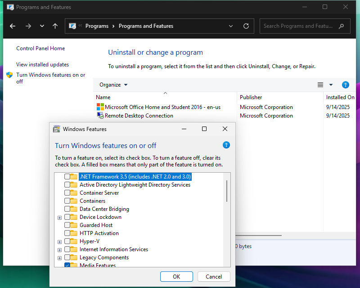Select Microsoft Office Home and Student 2016
Screen dimensions: 360x288
(x=162, y=107)
